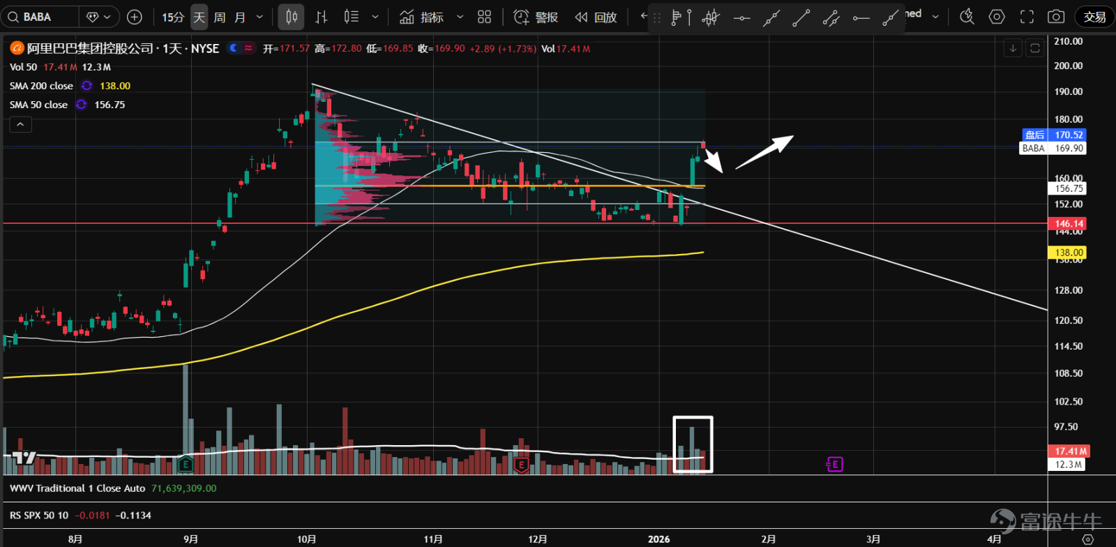
Task: Create an alert with 警报
Action: [x=536, y=17]
